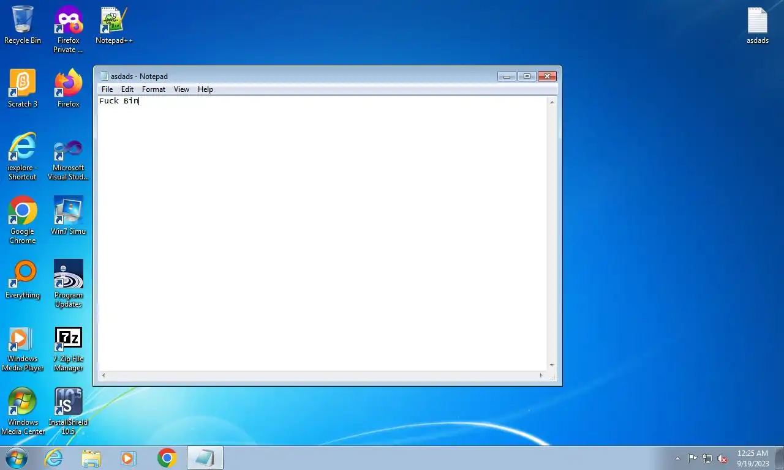Screen dimensions: 784x470
Task: Launch Google Chrome from the taskbar
Action: click(167, 458)
